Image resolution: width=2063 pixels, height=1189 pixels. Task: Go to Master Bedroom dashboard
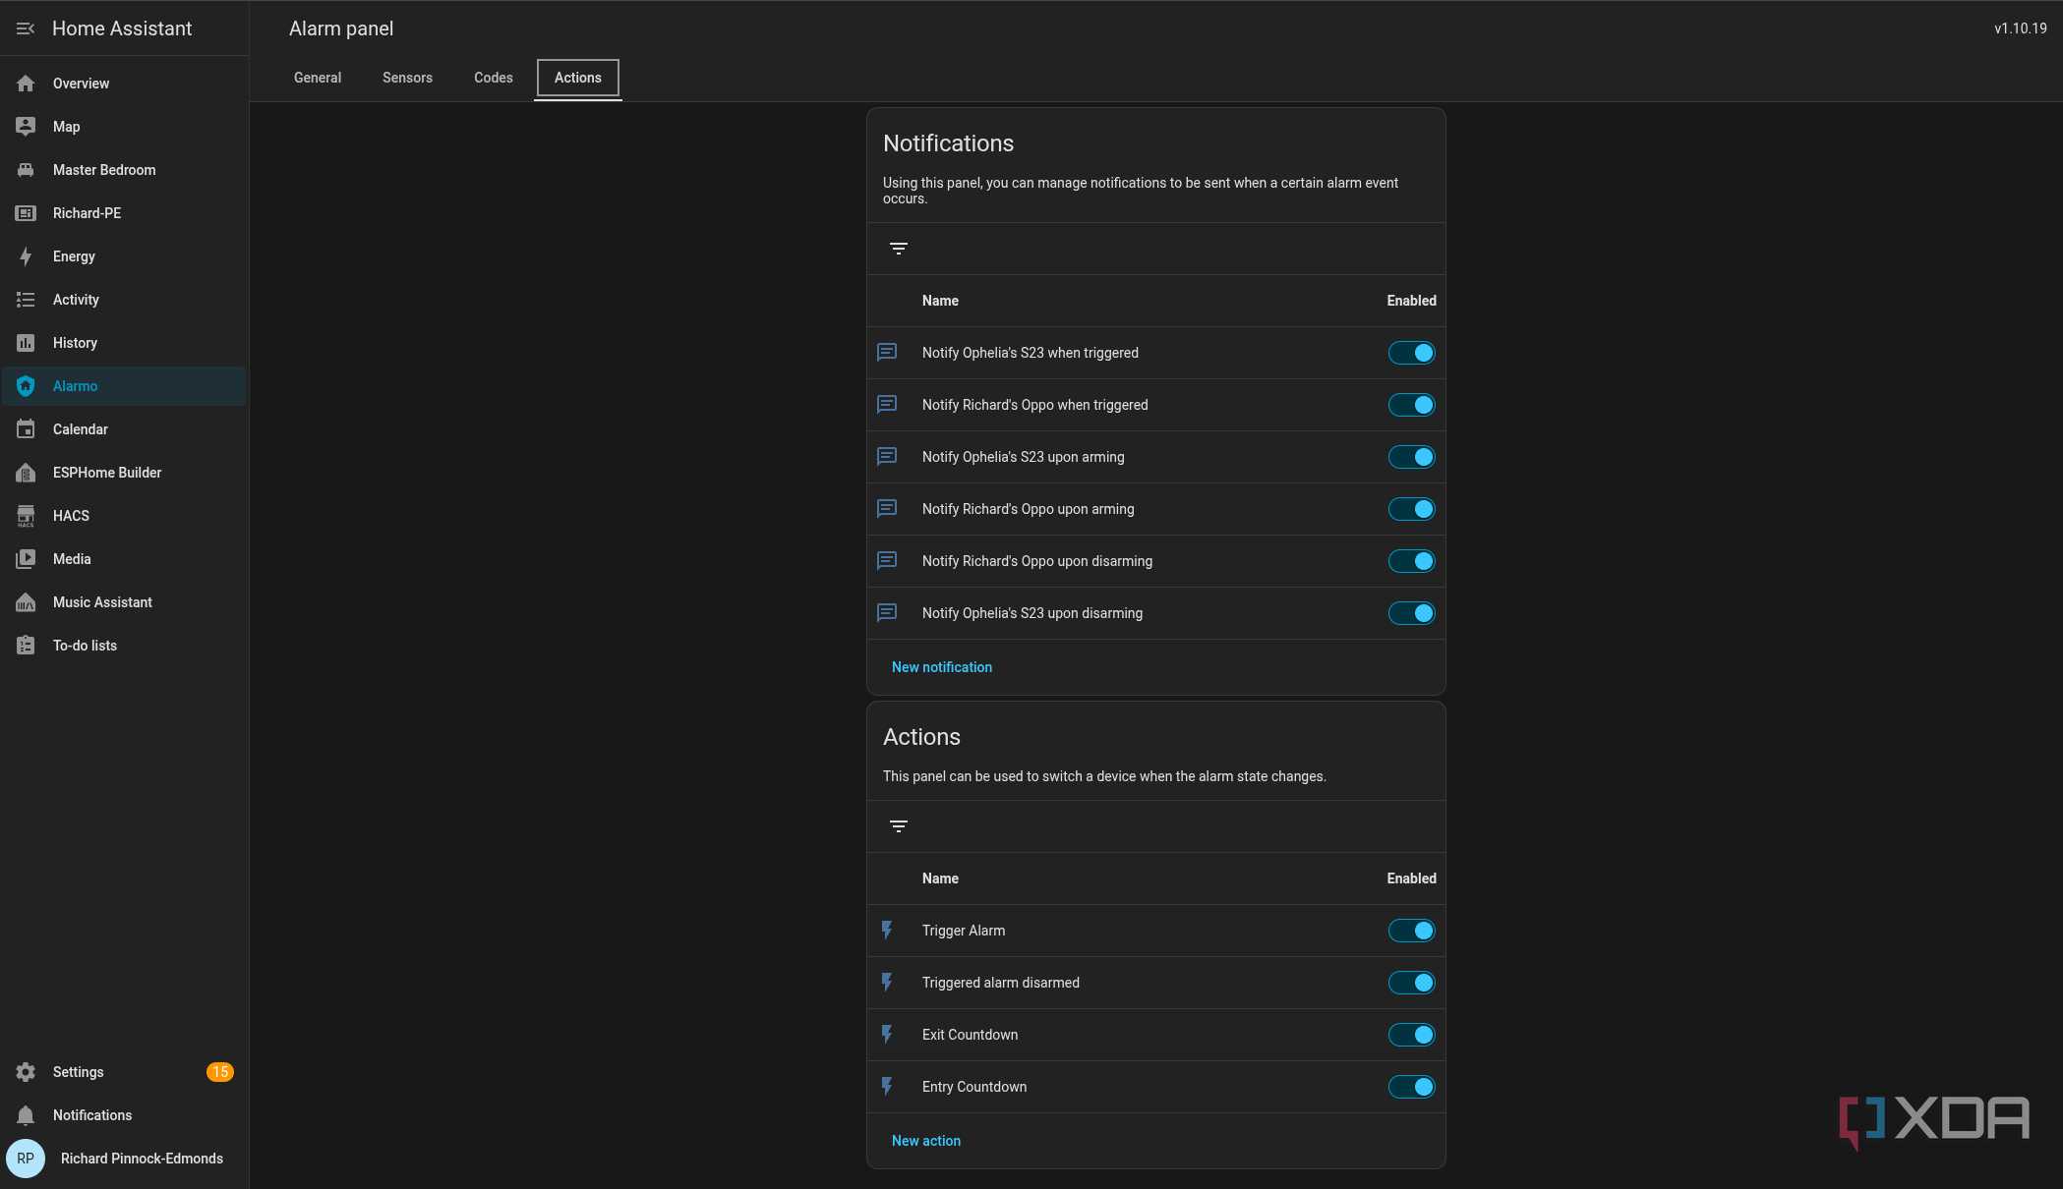[124, 170]
